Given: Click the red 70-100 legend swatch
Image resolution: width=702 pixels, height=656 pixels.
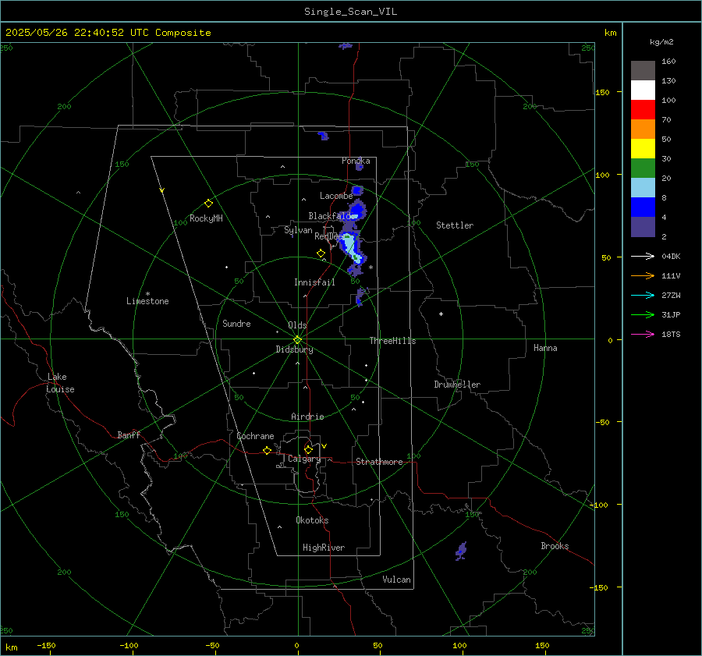Looking at the screenshot, I should 643,110.
